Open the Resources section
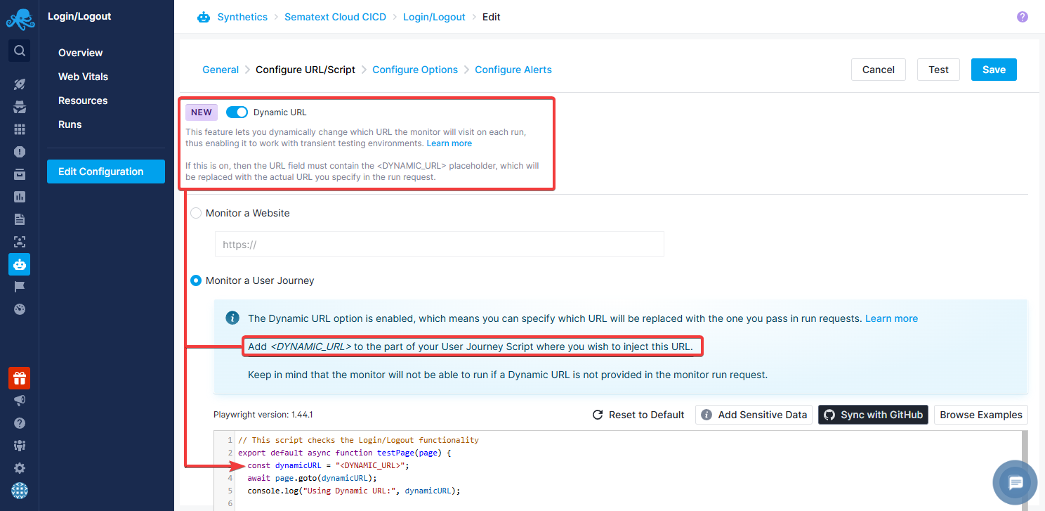1045x511 pixels. [83, 101]
